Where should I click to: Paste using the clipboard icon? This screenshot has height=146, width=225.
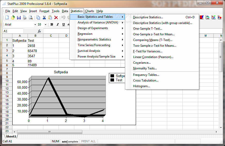[50, 18]
